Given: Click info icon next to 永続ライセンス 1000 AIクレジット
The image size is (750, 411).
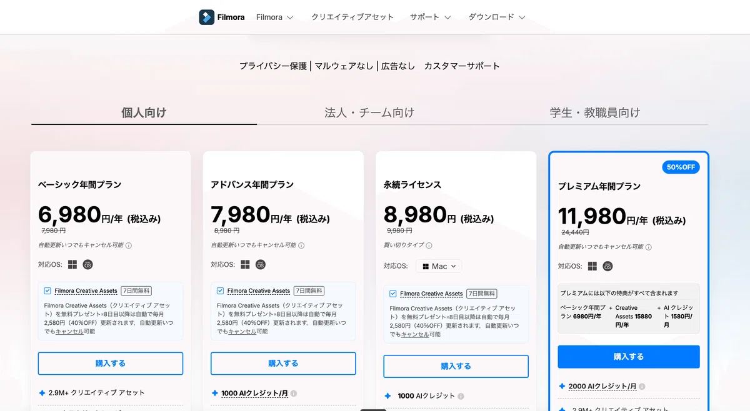Looking at the screenshot, I should [x=461, y=396].
